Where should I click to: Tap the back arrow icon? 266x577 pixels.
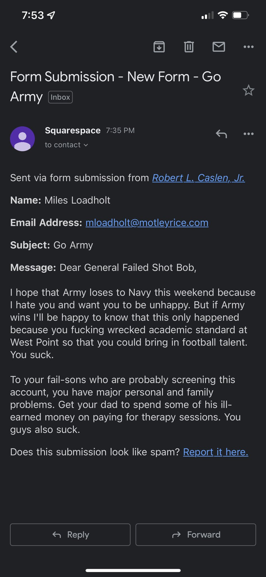pos(14,47)
